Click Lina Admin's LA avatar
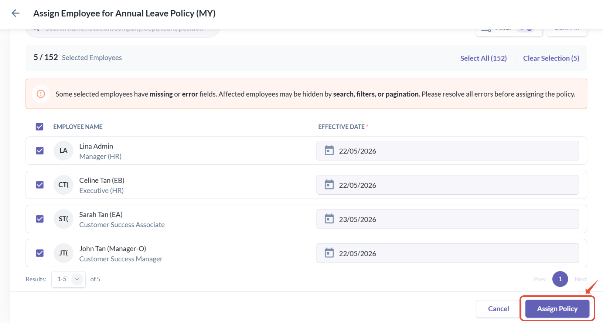The image size is (603, 323). pos(64,151)
